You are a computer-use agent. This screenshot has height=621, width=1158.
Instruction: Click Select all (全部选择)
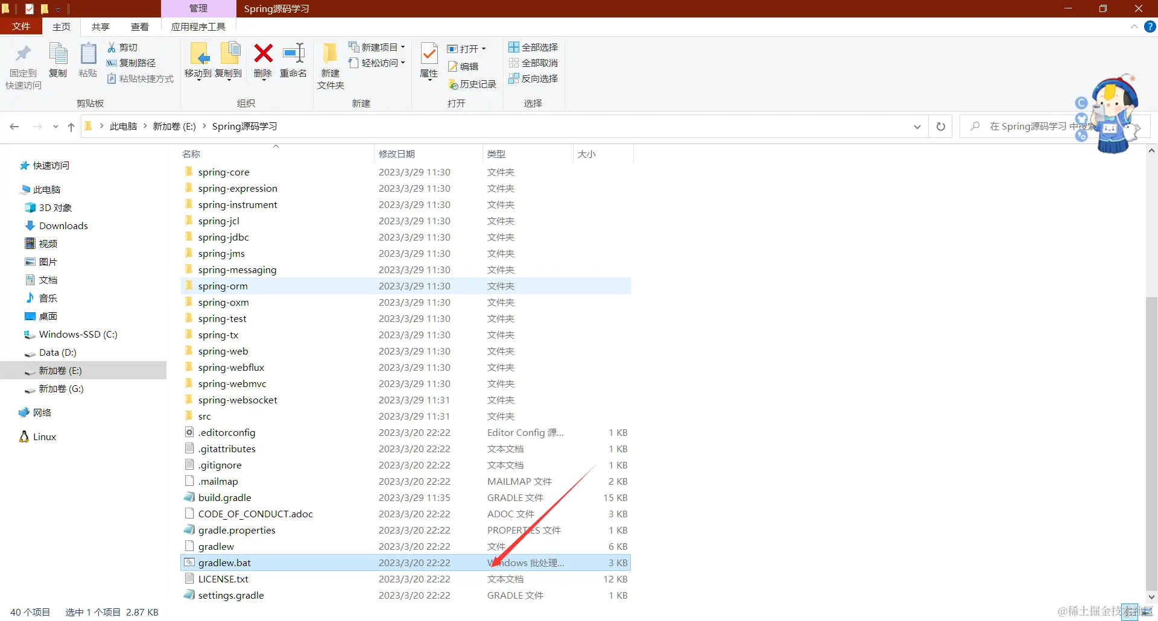pos(533,47)
